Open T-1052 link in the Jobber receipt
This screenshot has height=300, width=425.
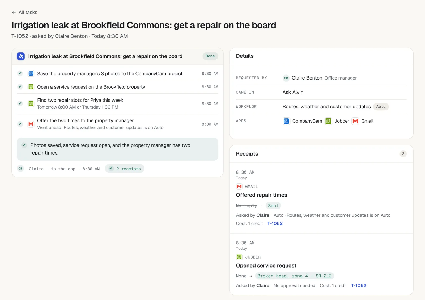tap(359, 285)
